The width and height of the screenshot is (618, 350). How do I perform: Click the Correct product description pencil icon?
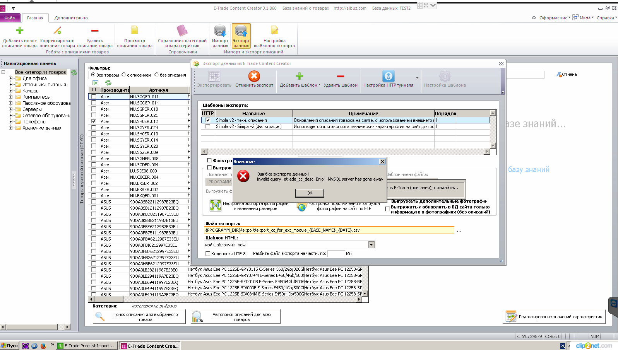click(x=57, y=30)
